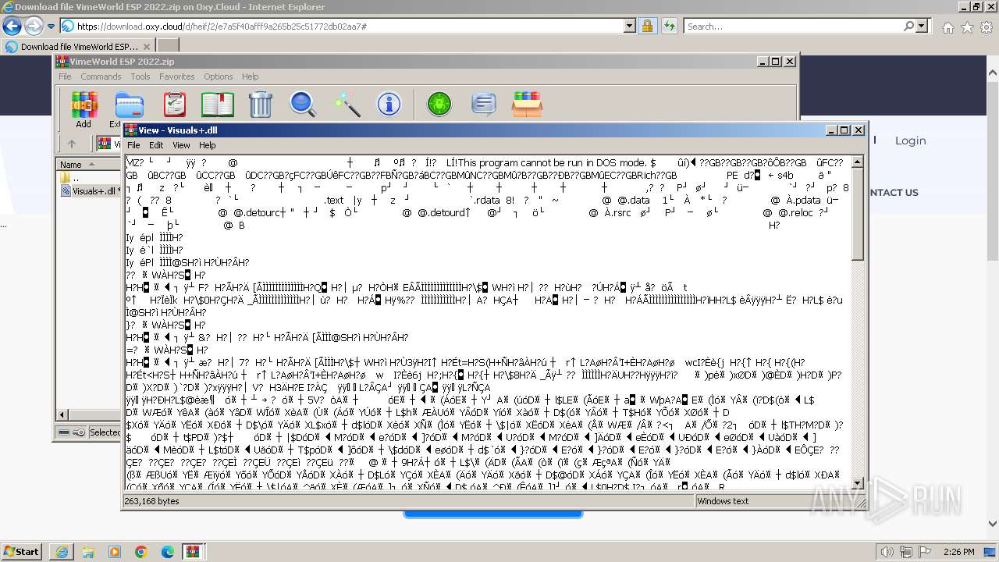Screen dimensions: 999x562
Task: Click the system tray volume icon
Action: point(886,552)
